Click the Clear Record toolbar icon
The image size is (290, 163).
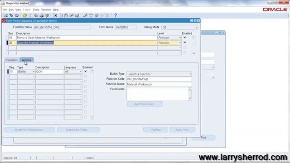tap(72, 15)
